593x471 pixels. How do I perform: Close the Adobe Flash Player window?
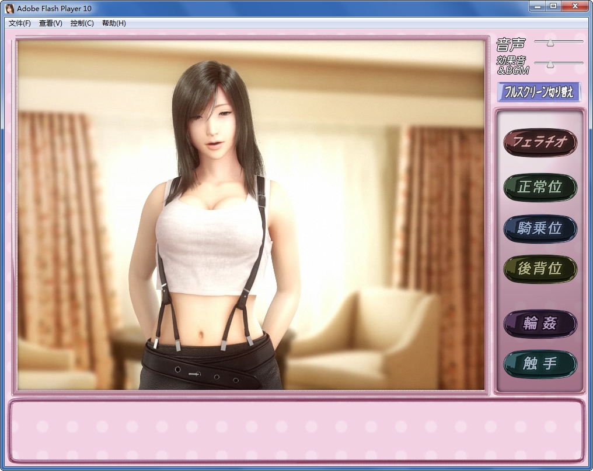pos(575,6)
